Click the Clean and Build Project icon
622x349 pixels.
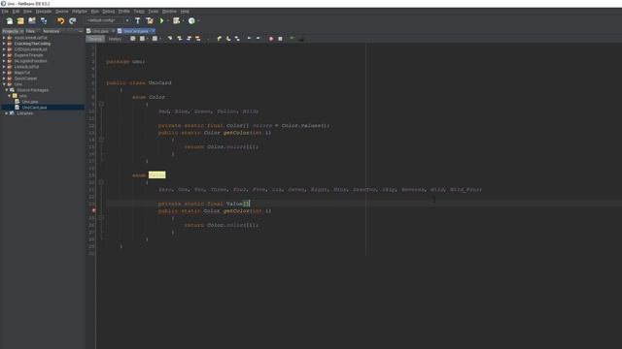[149, 20]
